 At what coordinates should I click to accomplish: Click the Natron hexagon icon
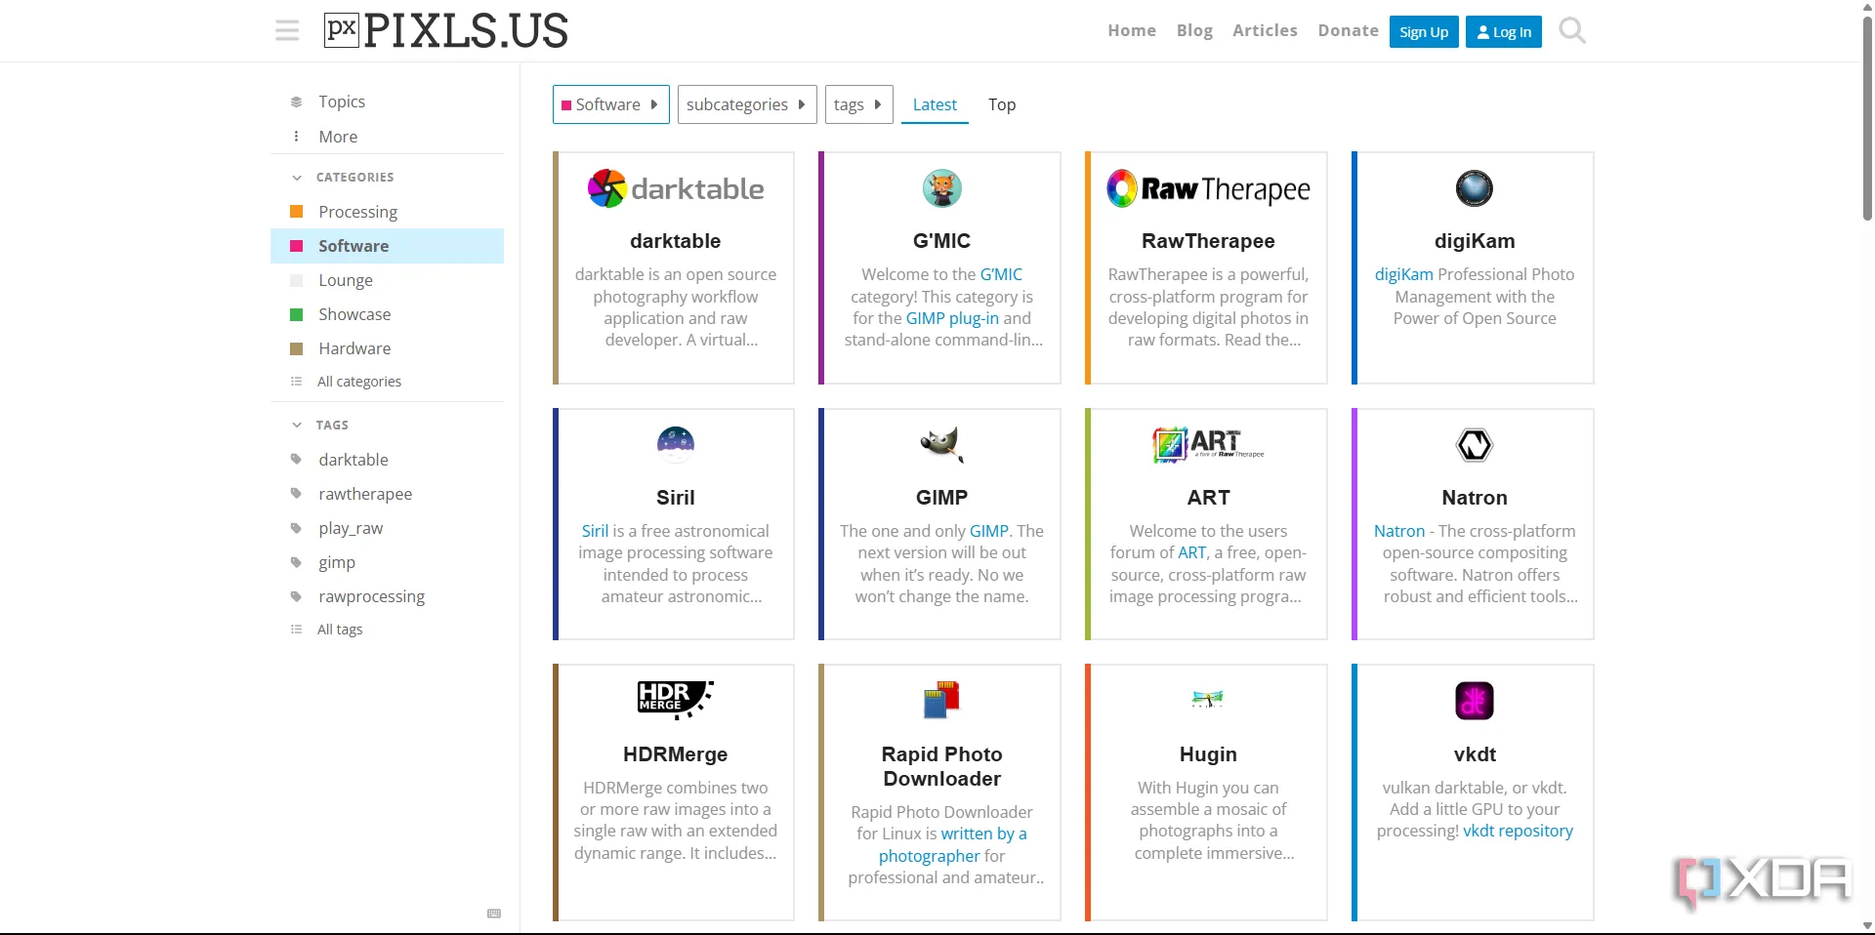coord(1475,445)
